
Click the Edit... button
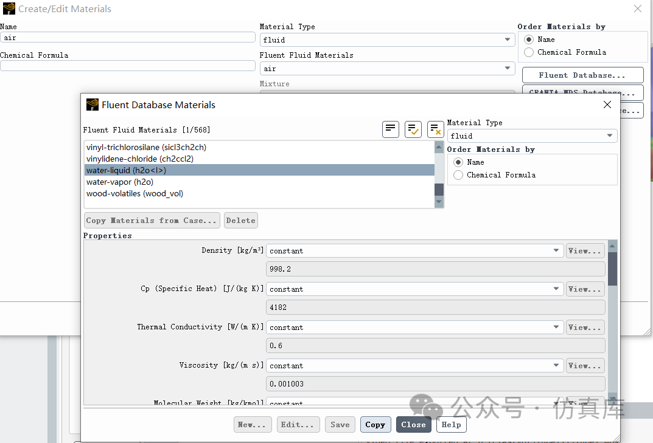[x=298, y=425]
